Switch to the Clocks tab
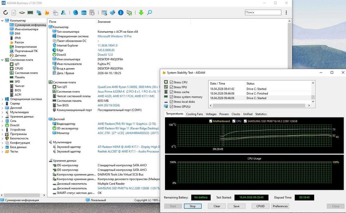Screen dimensions: 346x213 (x=236, y=114)
